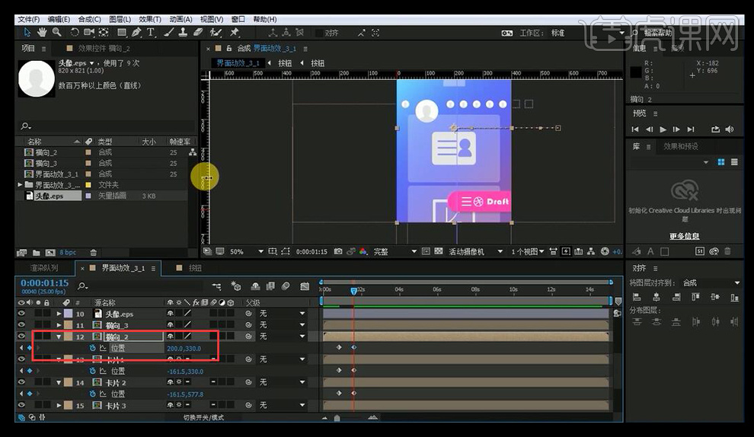This screenshot has height=437, width=754.
Task: Hide layer 11 横向_3 with eye icon
Action: [x=21, y=324]
